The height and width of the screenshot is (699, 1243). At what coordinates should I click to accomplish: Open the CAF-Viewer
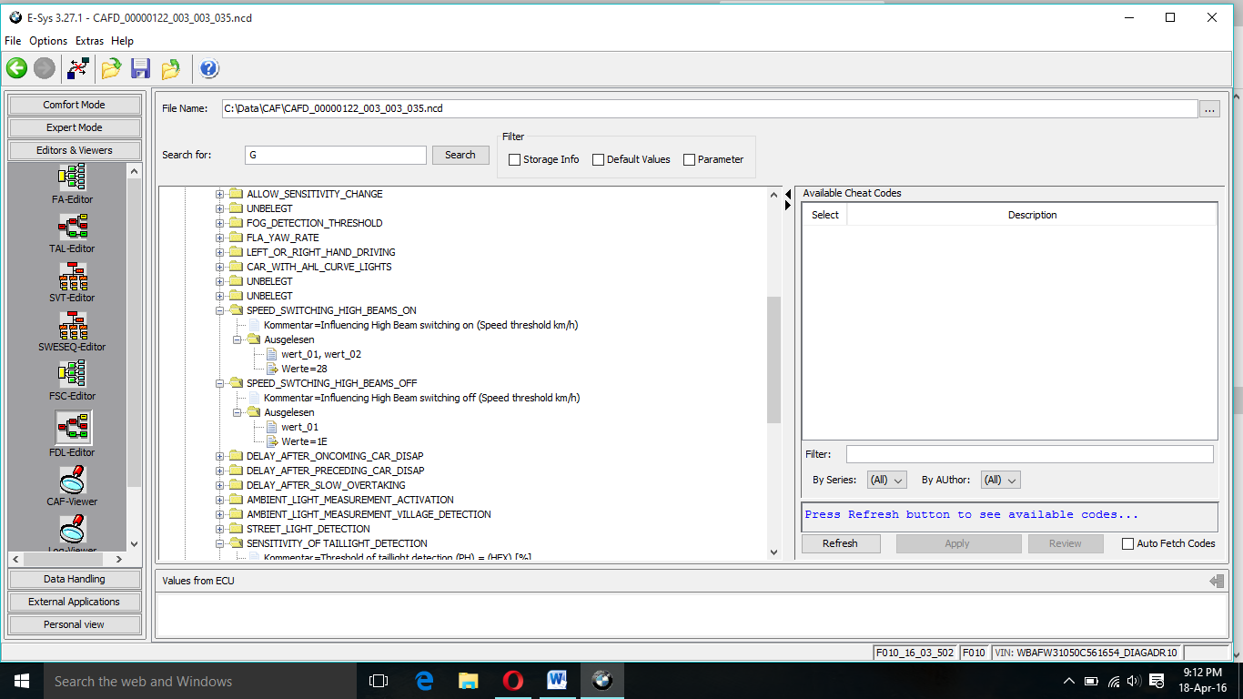point(72,486)
